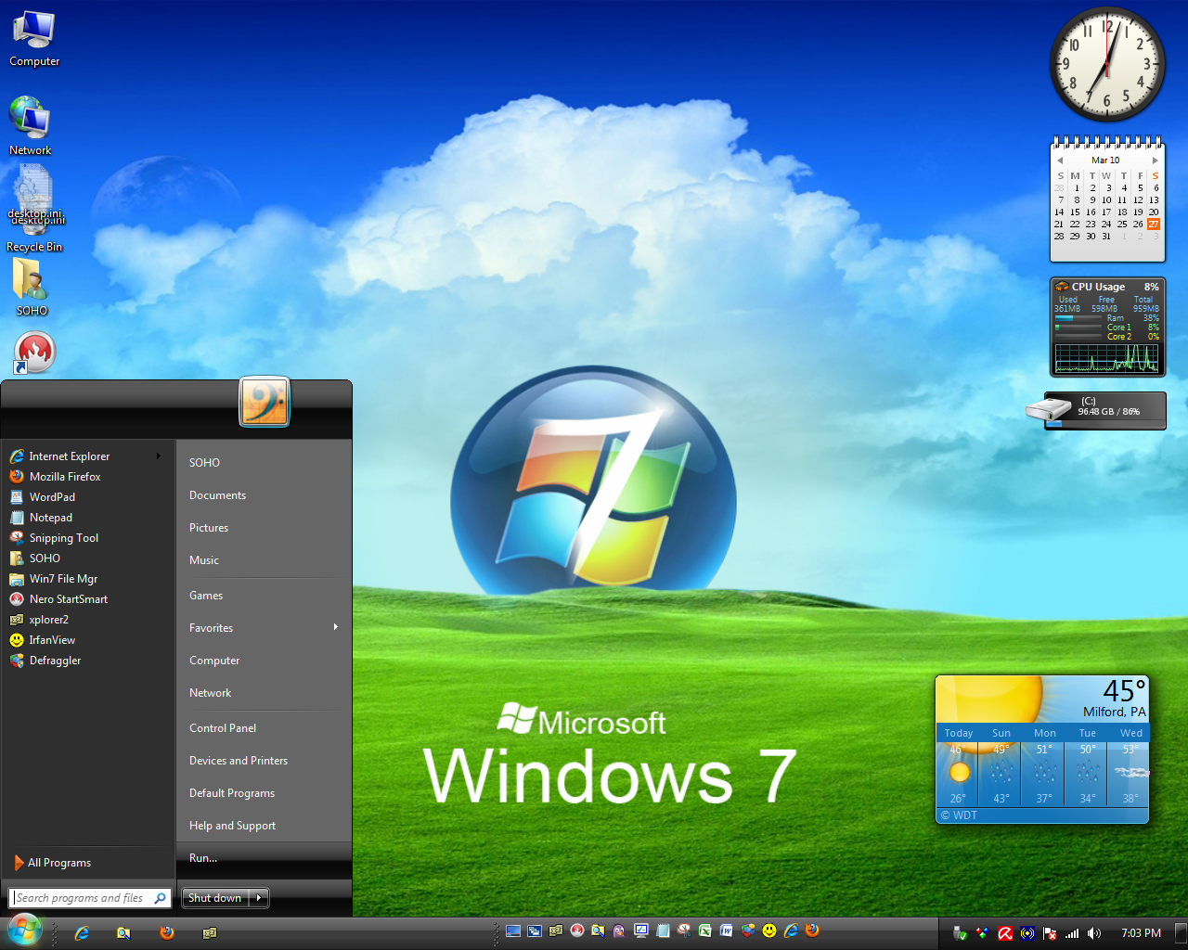The width and height of the screenshot is (1188, 950).
Task: Open the Shut down options arrow
Action: (259, 898)
